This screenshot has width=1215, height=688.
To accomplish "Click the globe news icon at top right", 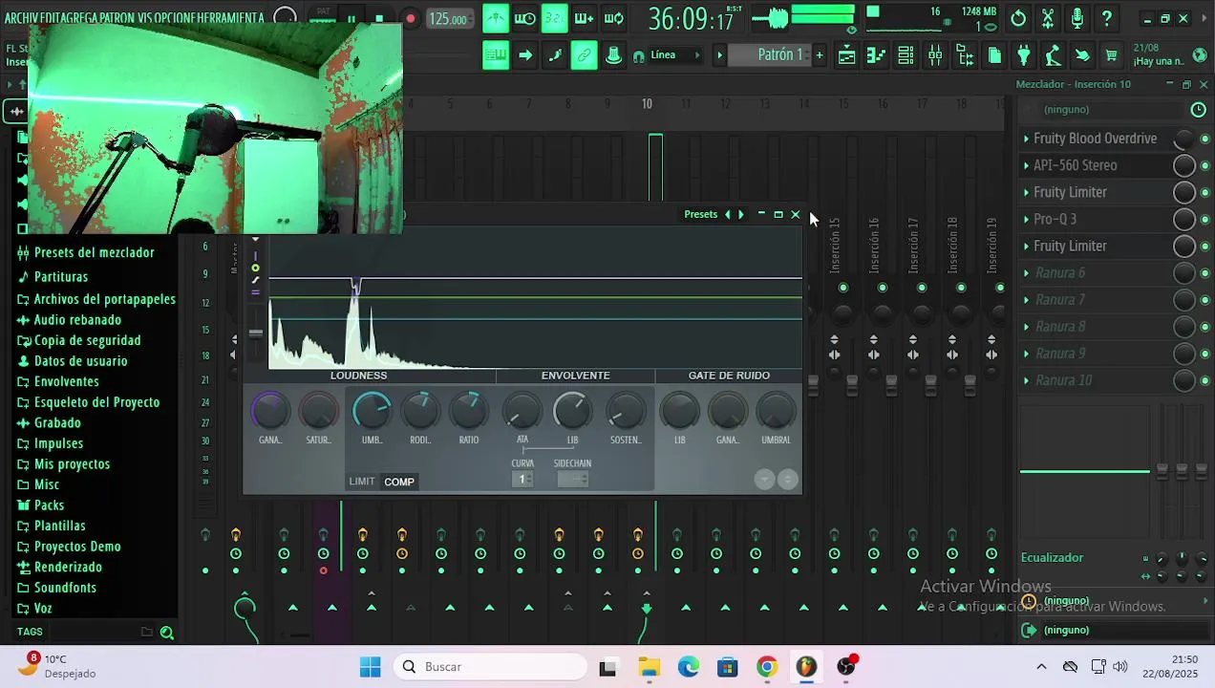I will [x=1200, y=55].
